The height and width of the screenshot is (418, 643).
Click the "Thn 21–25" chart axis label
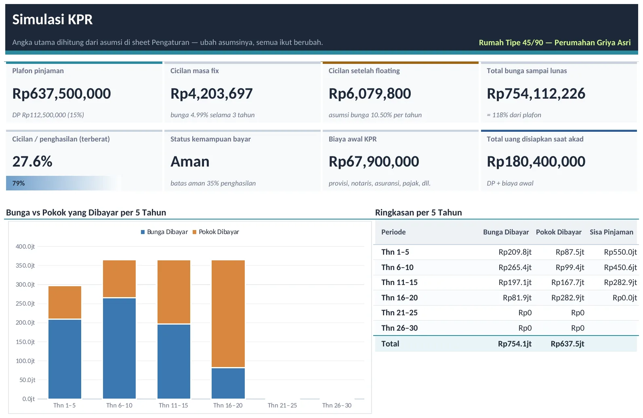coord(282,405)
